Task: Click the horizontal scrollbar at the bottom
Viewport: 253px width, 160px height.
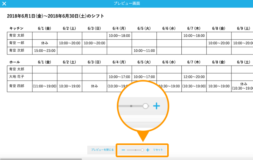Action: [41, 159]
